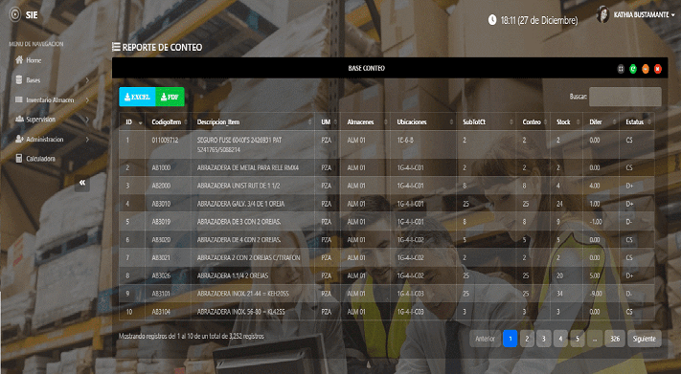Go to the Siguiente page

(x=644, y=339)
